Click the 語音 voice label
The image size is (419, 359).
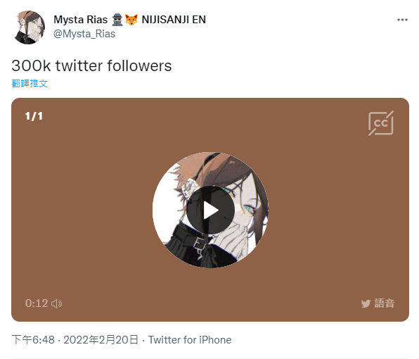click(385, 303)
